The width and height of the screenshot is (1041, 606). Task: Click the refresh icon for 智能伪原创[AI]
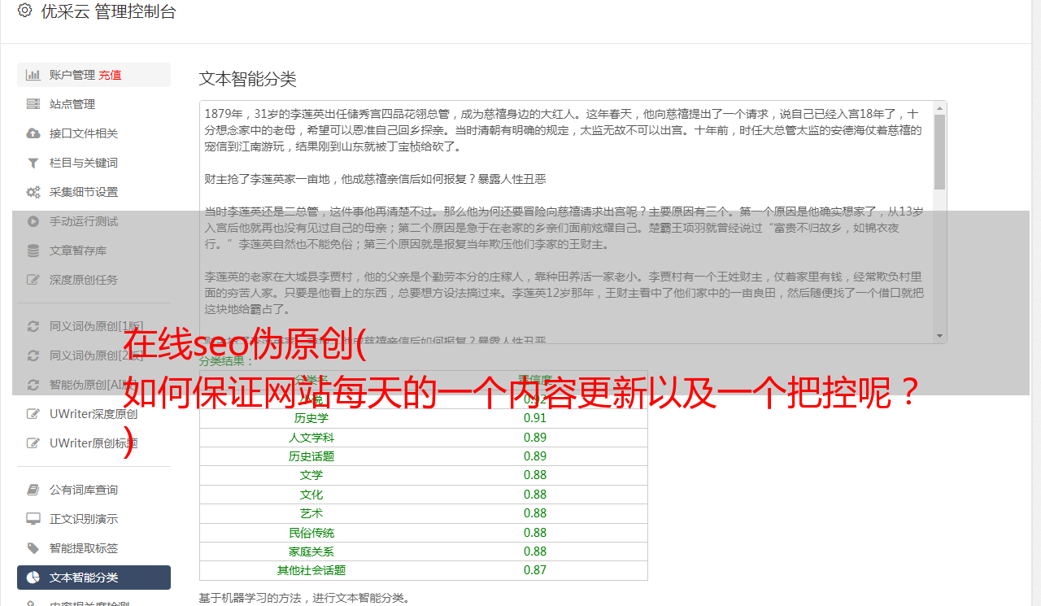coord(33,385)
